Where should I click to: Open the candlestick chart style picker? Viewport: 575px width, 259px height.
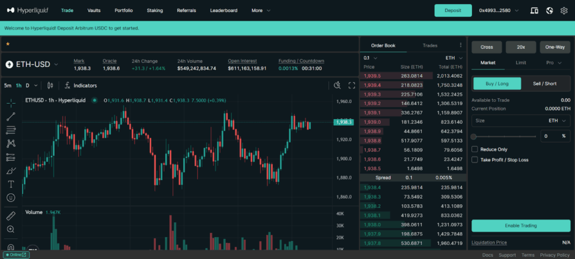coord(50,86)
